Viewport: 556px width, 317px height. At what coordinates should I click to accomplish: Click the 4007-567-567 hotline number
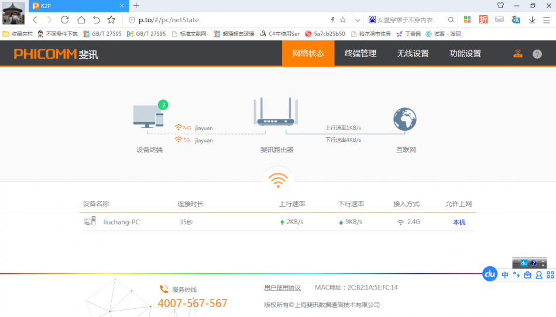point(192,303)
